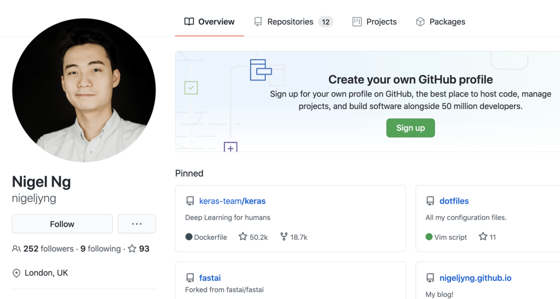Click the star icon on dotfiles card
Screen dimensions: 560x299
[483, 237]
